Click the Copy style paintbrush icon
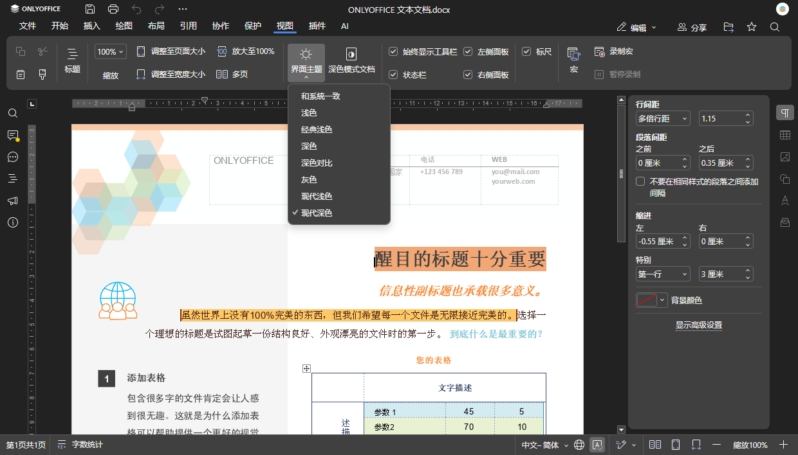 click(42, 75)
